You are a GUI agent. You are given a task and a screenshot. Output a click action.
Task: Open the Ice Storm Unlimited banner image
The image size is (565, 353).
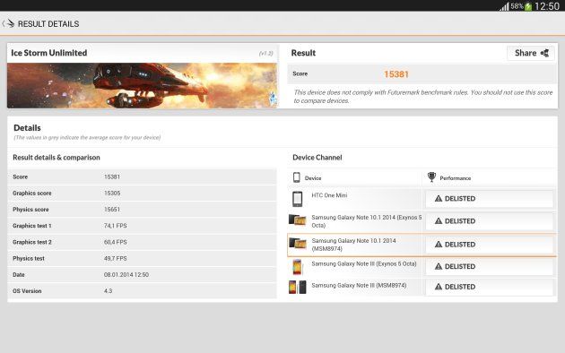tap(143, 86)
